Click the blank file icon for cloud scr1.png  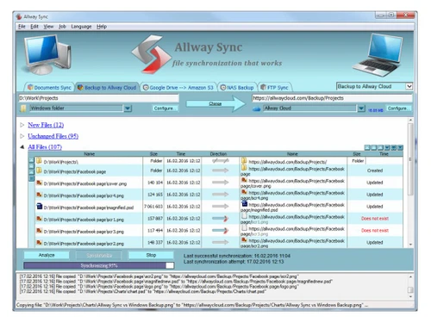[x=244, y=215]
